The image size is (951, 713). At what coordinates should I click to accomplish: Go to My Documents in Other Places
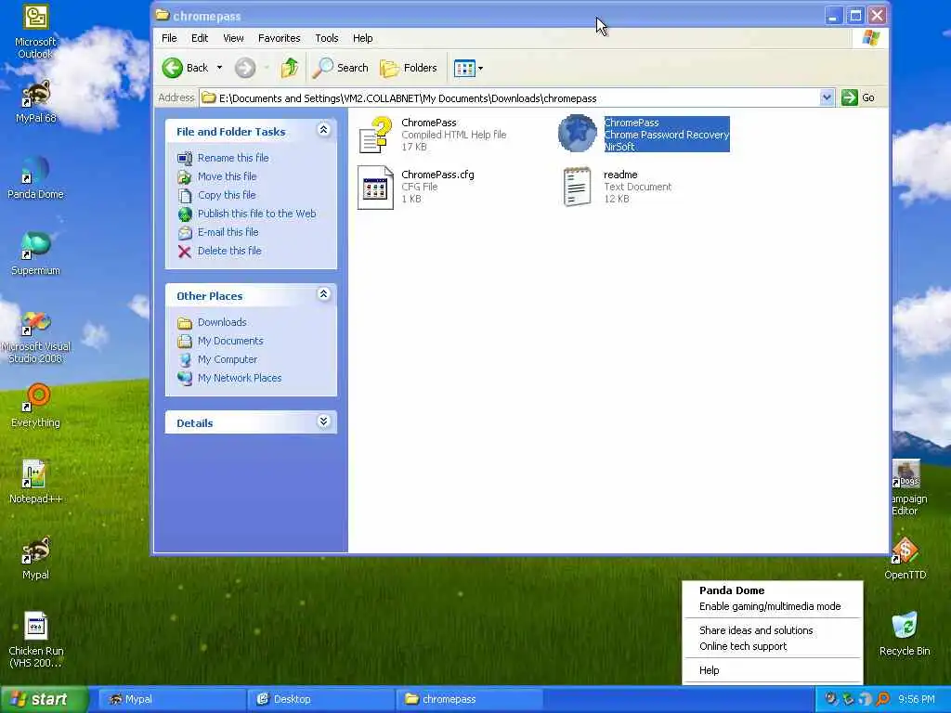(230, 341)
